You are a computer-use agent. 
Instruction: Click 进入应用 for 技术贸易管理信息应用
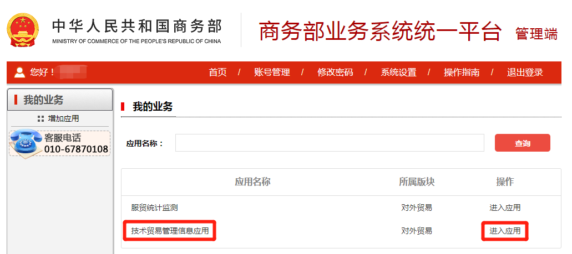pos(505,231)
